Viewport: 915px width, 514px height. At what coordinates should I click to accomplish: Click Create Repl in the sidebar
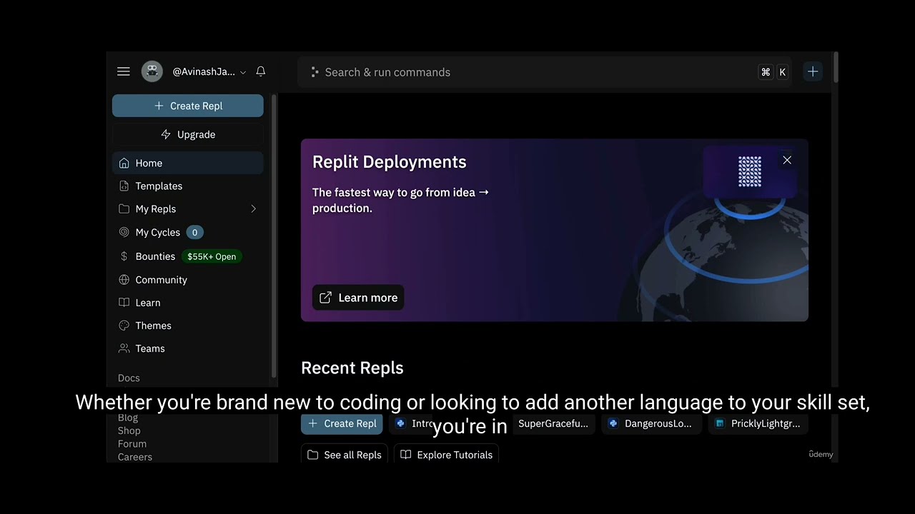pyautogui.click(x=188, y=106)
